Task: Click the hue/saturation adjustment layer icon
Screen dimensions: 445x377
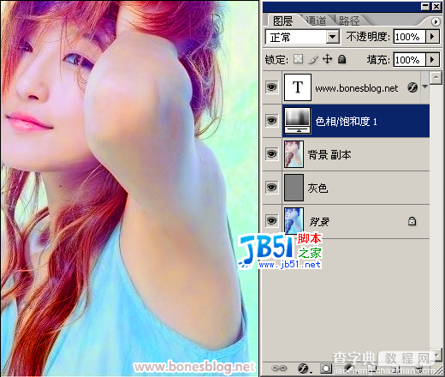Action: pos(298,121)
